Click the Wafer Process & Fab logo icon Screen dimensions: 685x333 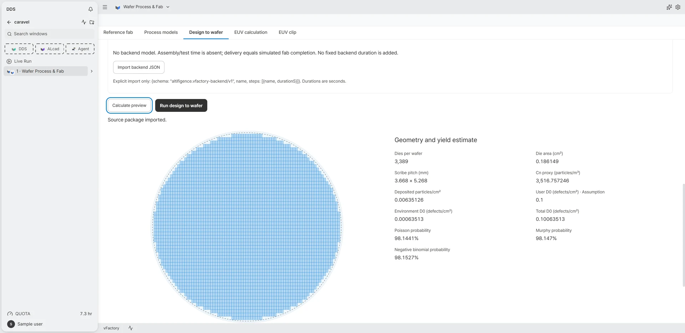118,7
